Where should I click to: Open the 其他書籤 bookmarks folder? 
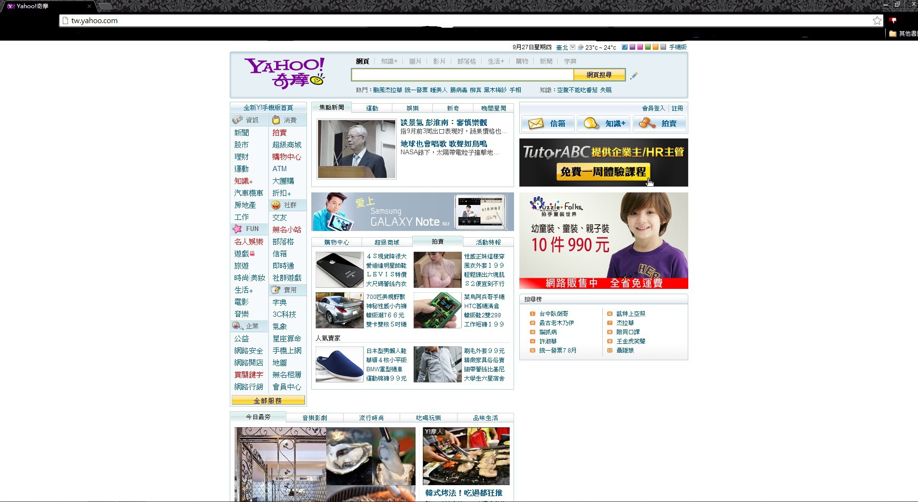pyautogui.click(x=903, y=33)
